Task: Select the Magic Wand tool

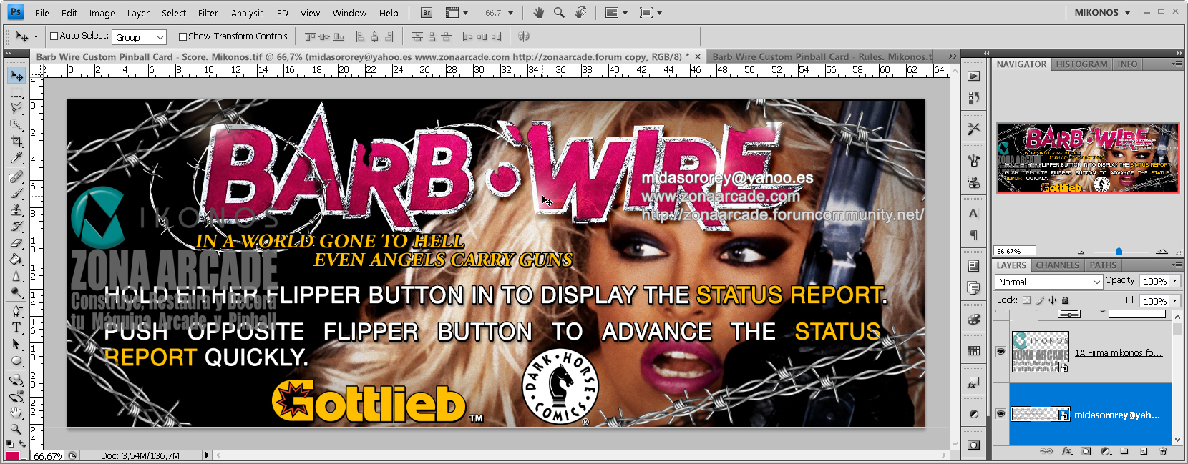Action: 16,124
